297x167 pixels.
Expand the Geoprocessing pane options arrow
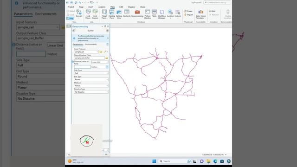[102, 26]
